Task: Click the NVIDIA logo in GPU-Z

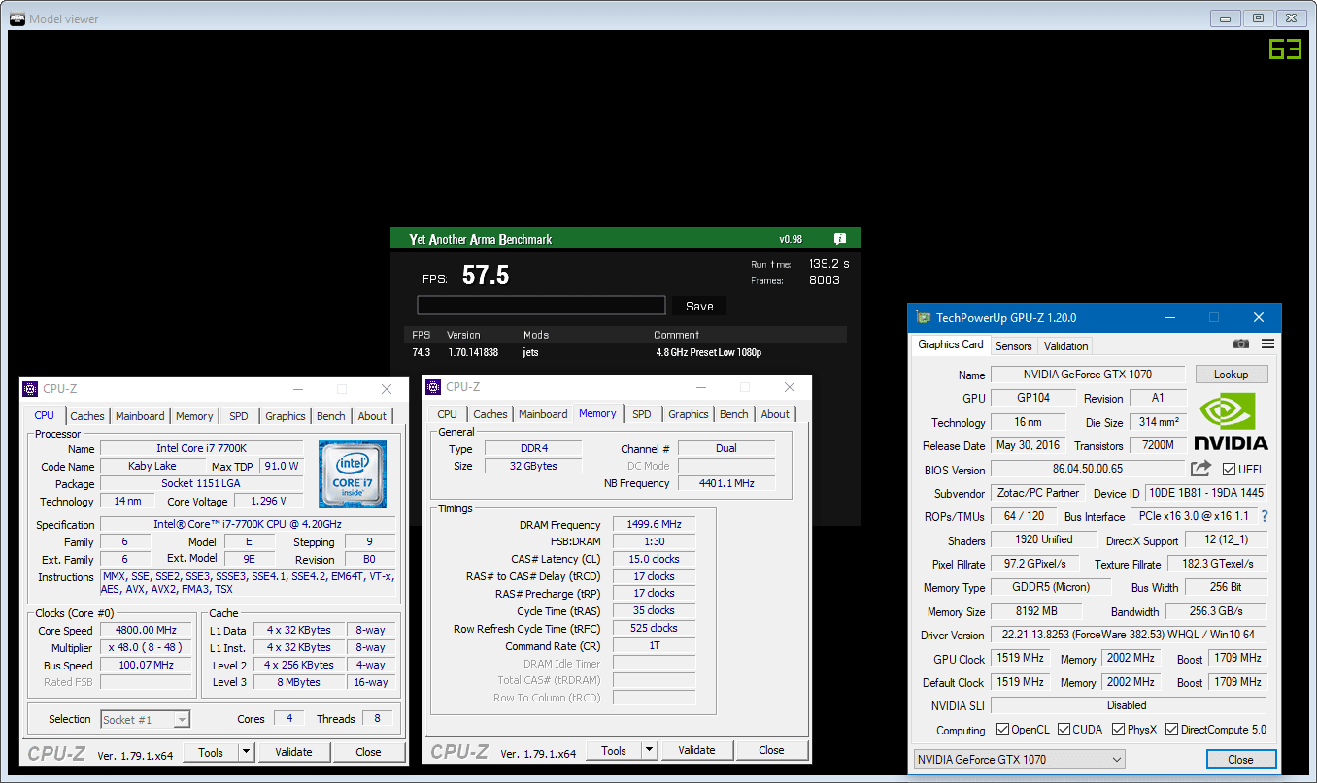Action: click(1231, 422)
